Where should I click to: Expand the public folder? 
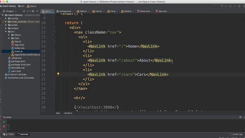pos(6,25)
